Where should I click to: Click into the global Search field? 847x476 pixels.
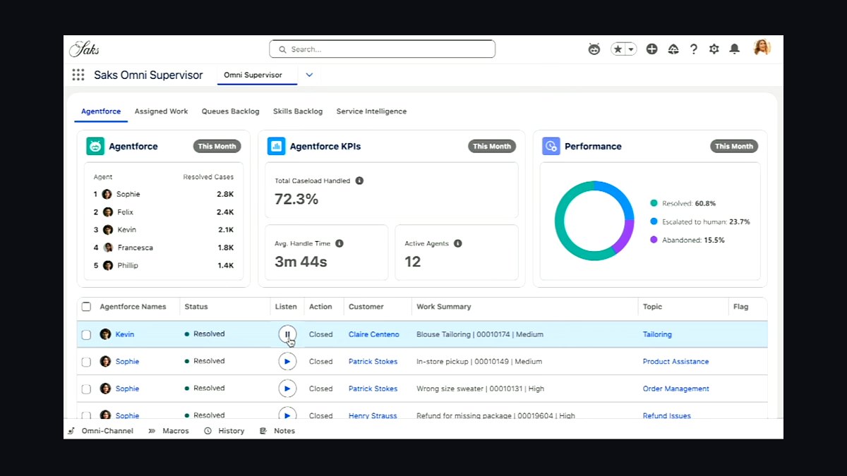pos(382,49)
